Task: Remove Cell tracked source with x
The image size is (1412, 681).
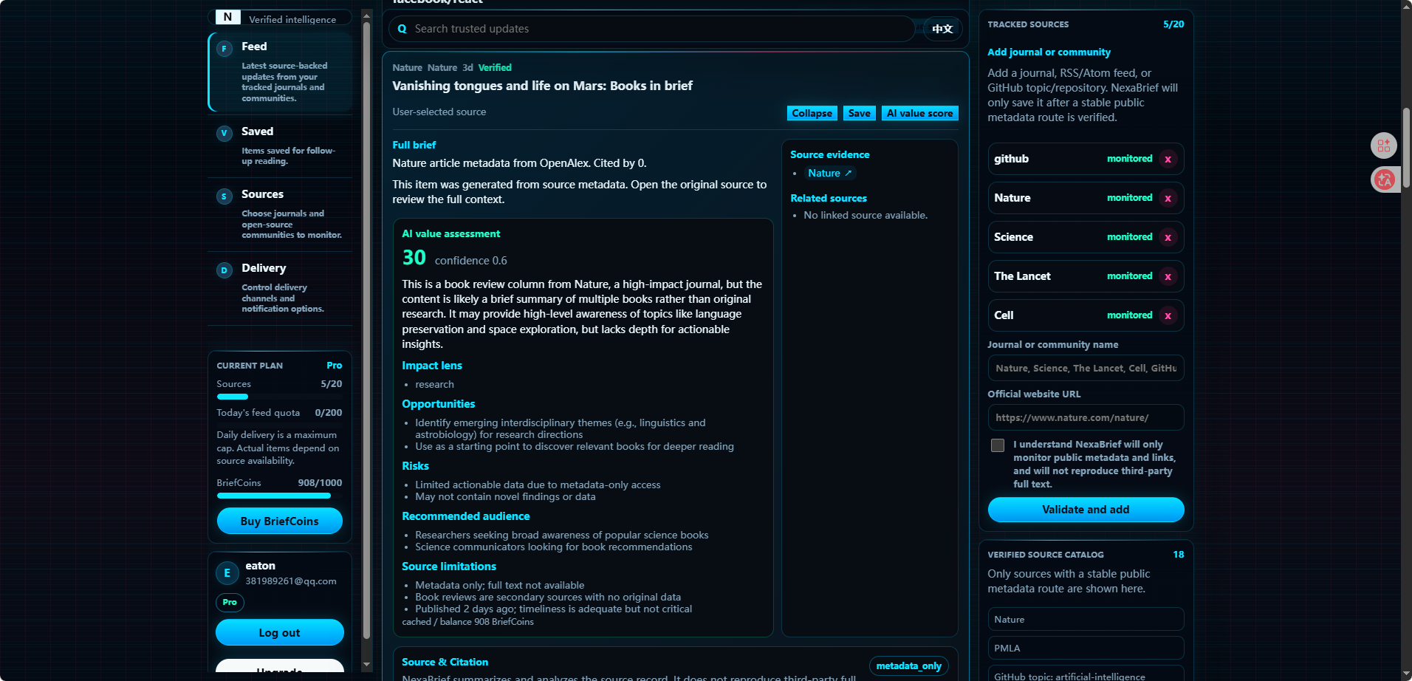Action: [x=1168, y=315]
